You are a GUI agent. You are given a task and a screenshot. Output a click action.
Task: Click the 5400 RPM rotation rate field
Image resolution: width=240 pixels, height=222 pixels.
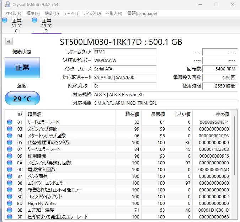tap(220, 69)
